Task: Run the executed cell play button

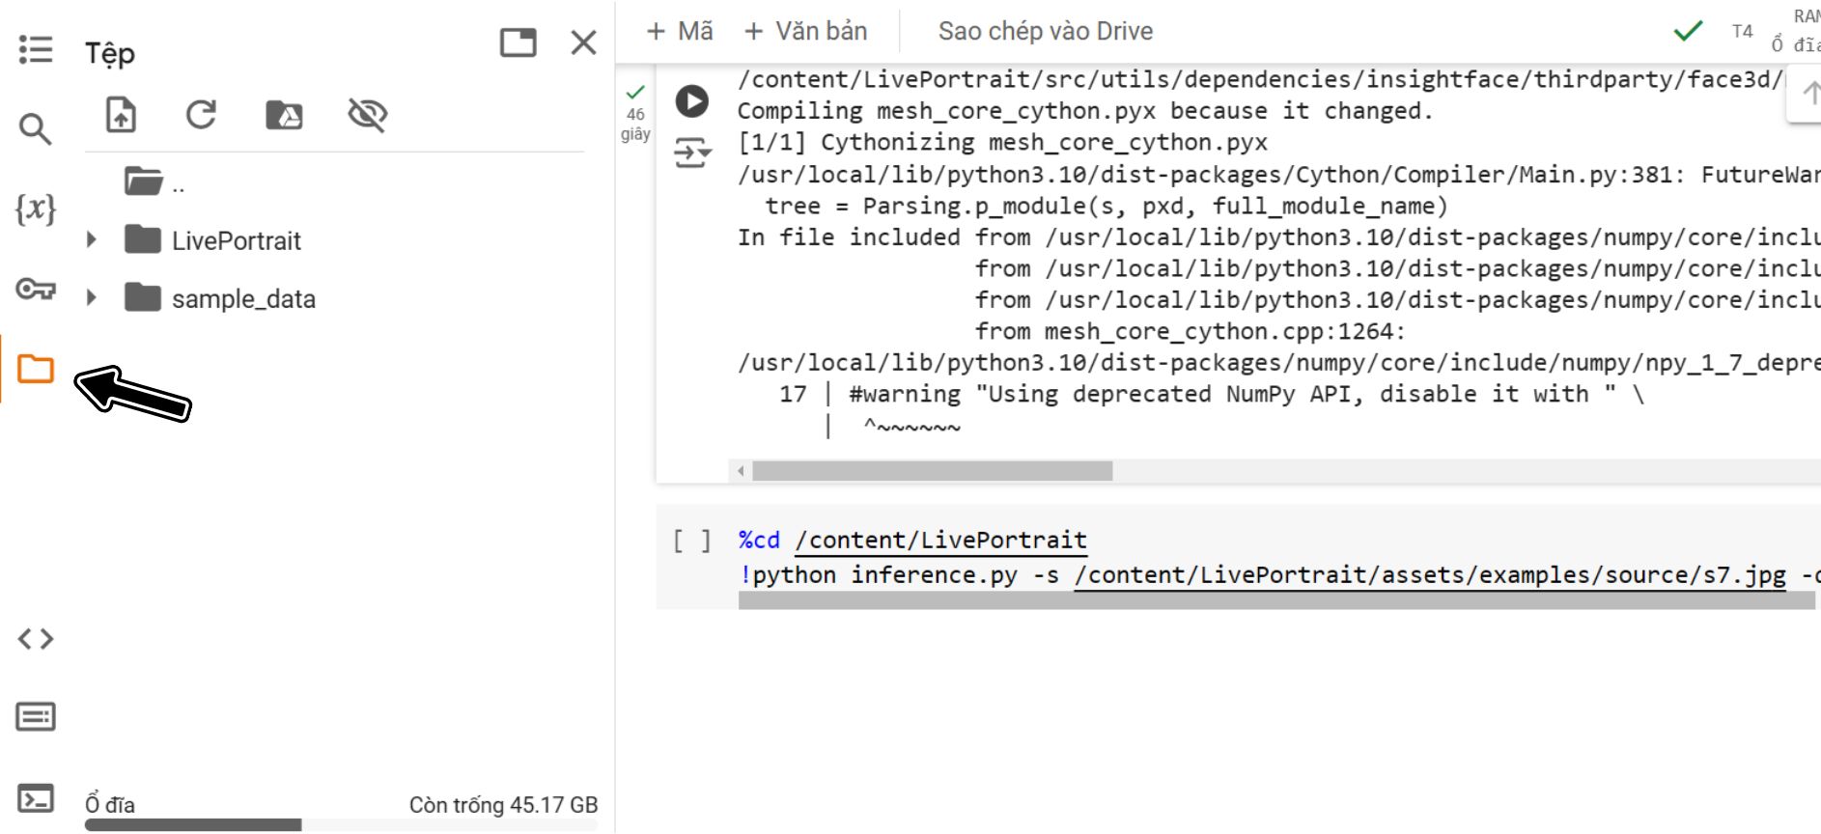Action: pos(691,101)
